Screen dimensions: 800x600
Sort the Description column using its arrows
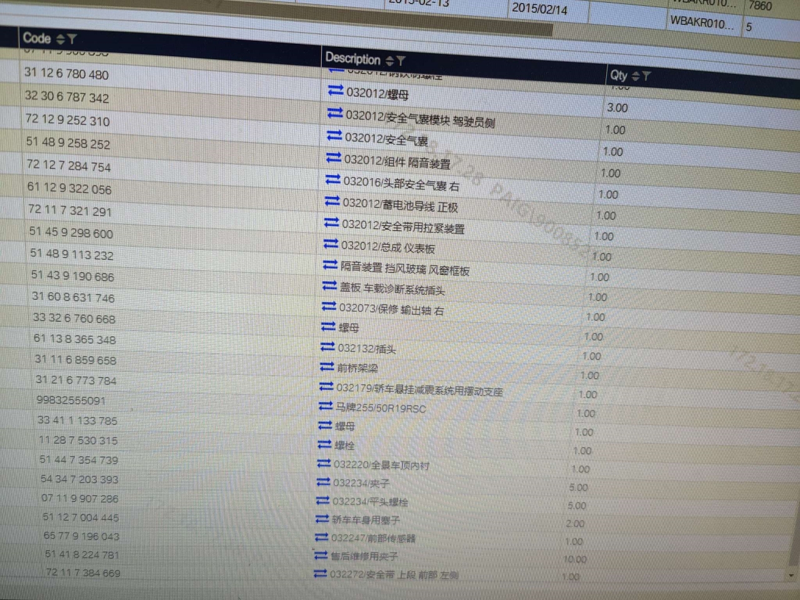390,61
